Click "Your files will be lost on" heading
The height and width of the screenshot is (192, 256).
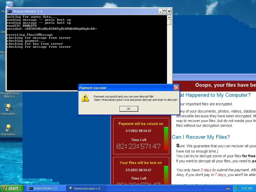pos(140,163)
